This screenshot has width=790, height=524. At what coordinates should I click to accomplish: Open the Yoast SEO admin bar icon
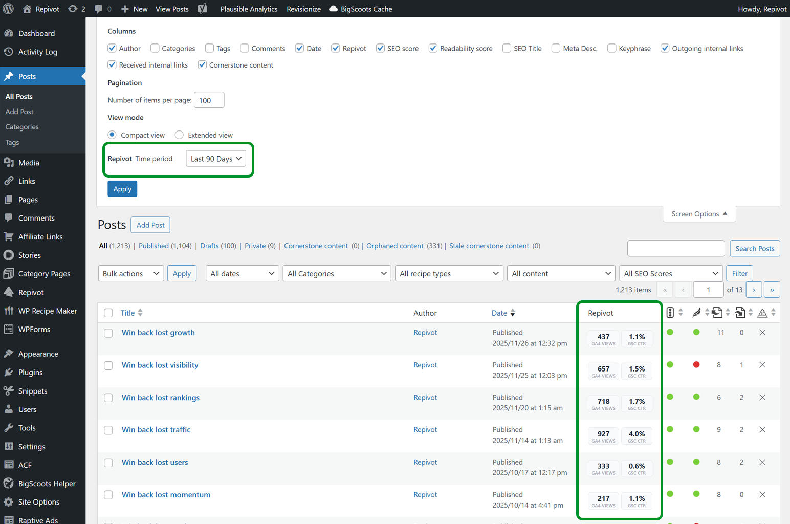202,9
